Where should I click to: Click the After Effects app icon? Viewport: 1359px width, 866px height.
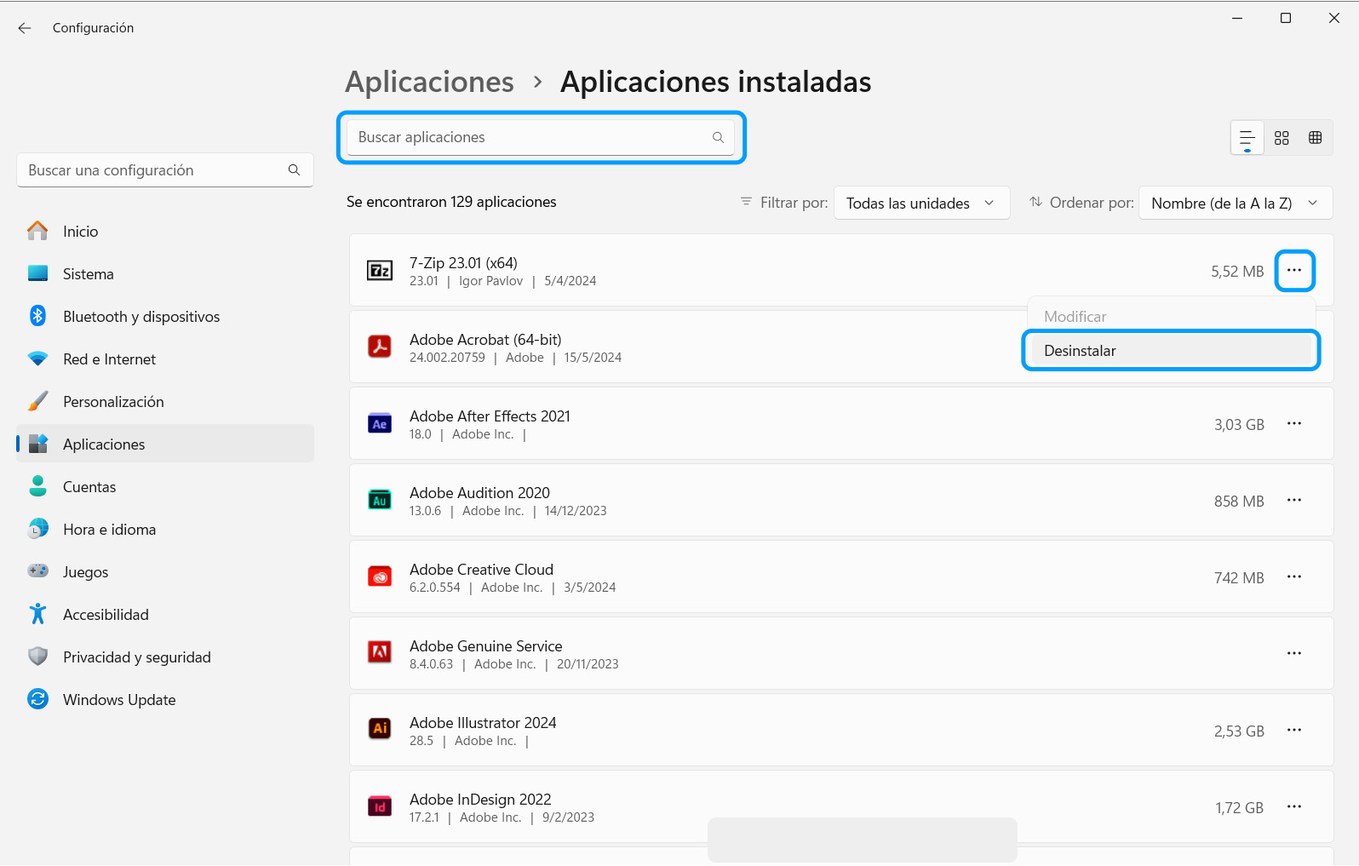coord(379,424)
